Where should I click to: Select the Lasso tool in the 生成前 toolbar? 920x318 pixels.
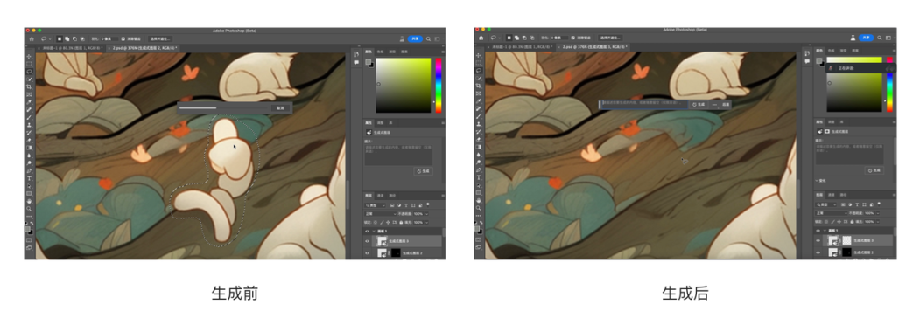point(29,72)
